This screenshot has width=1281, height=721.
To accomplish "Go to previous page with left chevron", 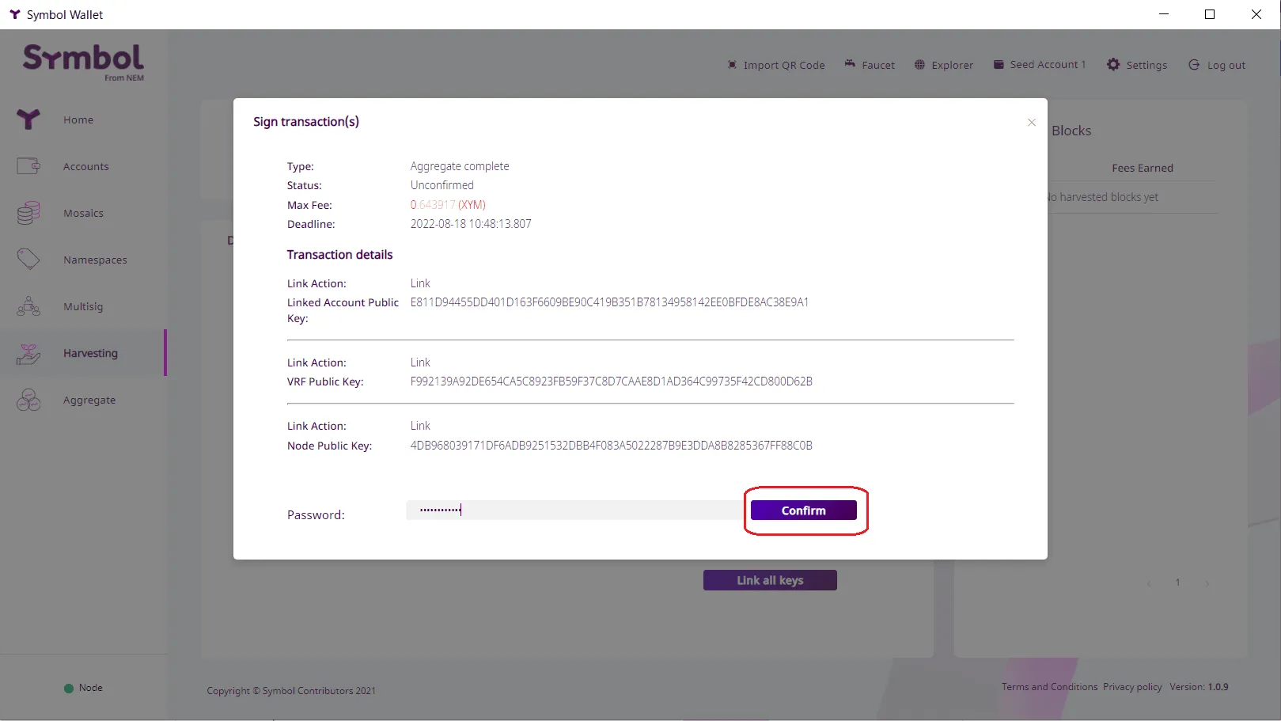I will (x=1149, y=582).
